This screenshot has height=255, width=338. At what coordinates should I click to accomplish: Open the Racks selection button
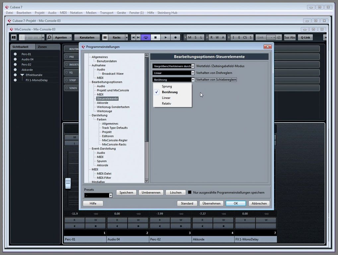(117, 37)
